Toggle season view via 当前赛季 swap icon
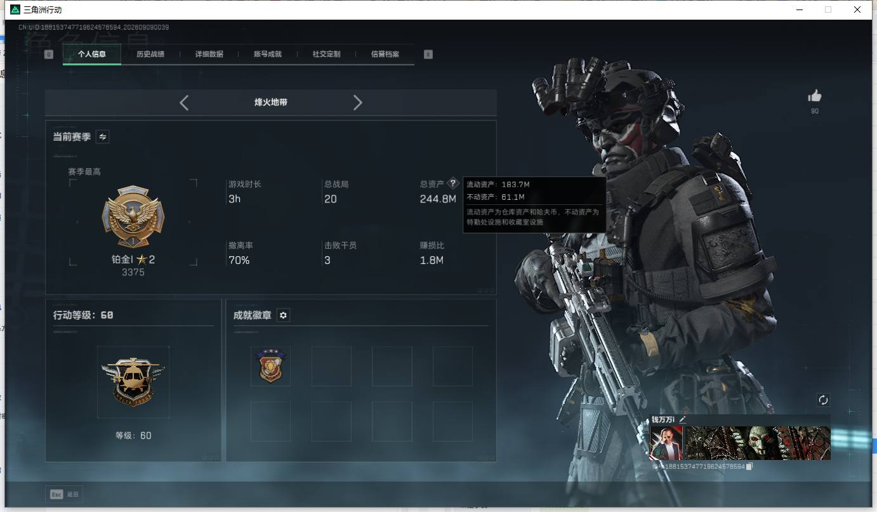 [102, 136]
